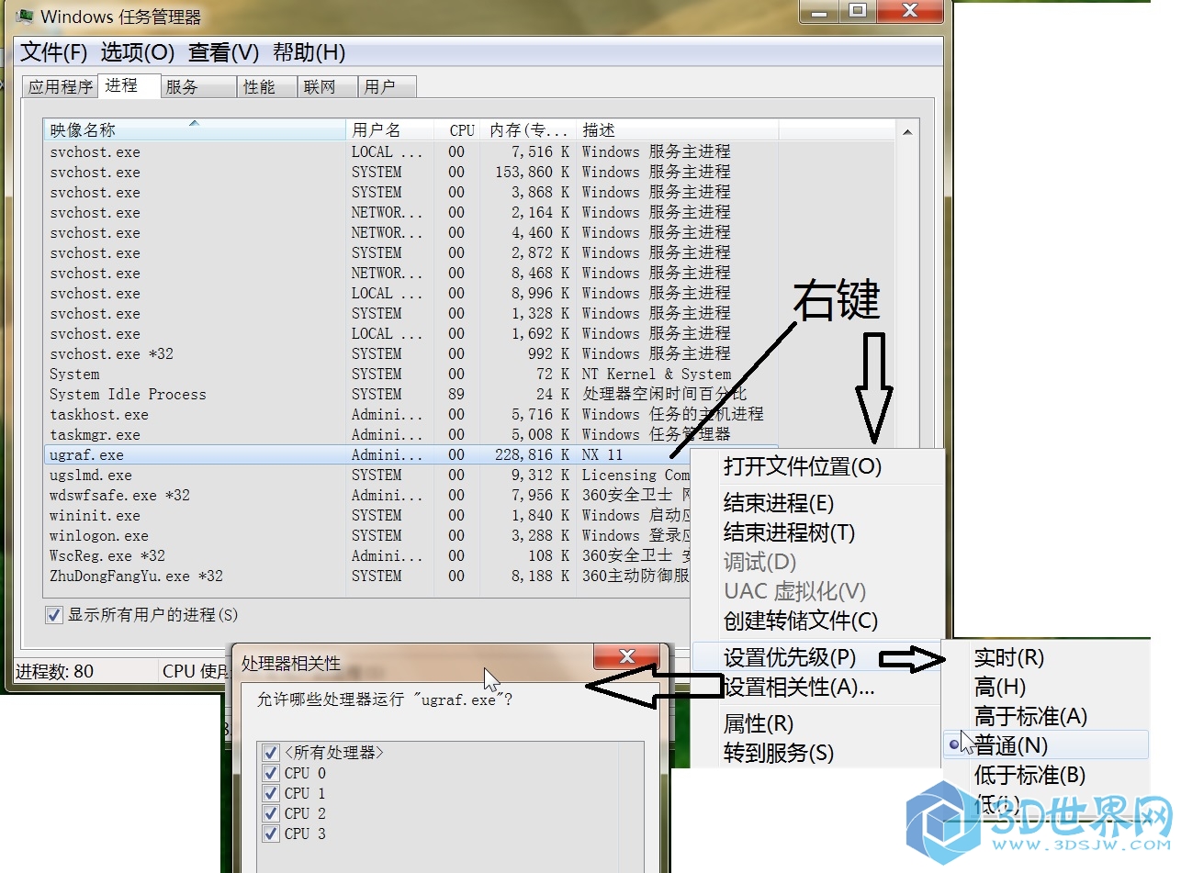Viewport: 1181px width, 873px height.
Task: Select the svchost.exe *32 process row
Action: 411,354
